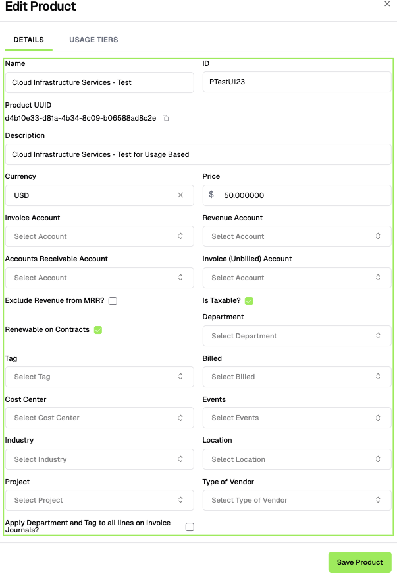Focus the Price input field
Screen dimensions: 397x578
303,195
